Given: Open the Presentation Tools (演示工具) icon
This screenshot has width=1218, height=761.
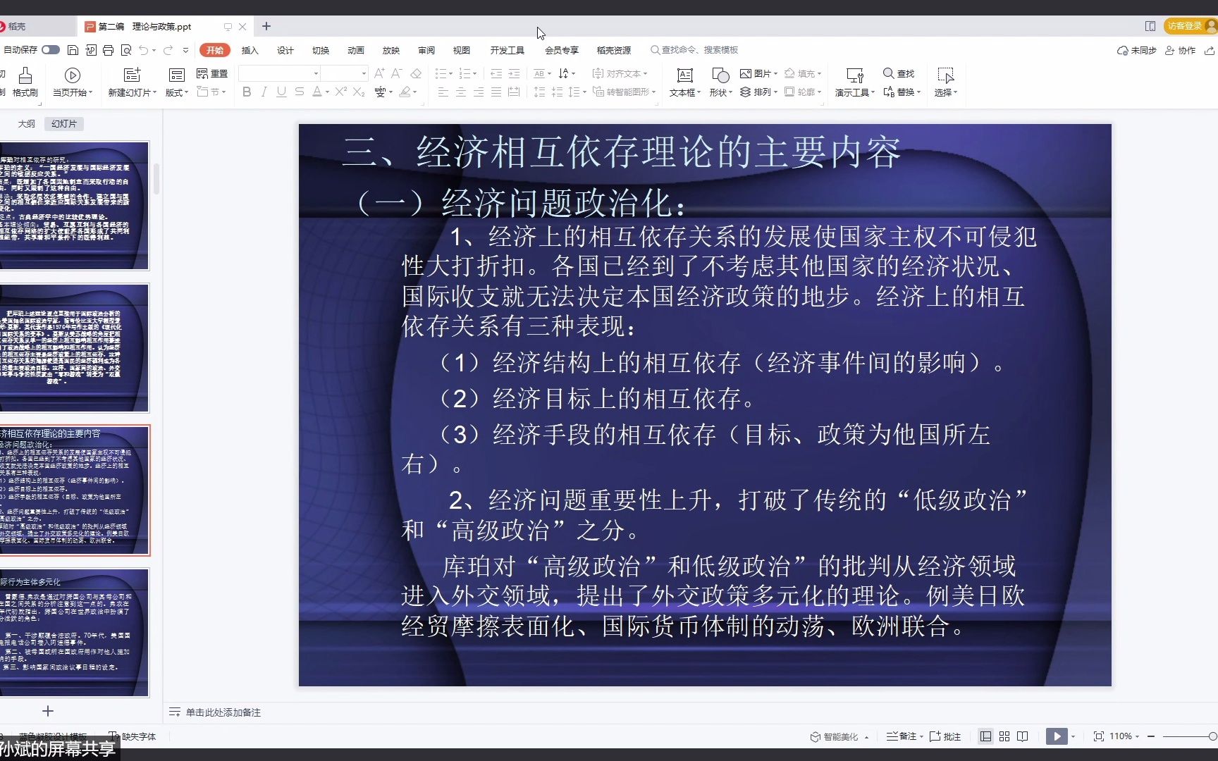Looking at the screenshot, I should [x=855, y=75].
